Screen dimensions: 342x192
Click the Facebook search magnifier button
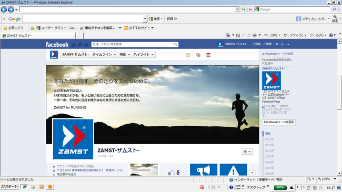(x=176, y=45)
